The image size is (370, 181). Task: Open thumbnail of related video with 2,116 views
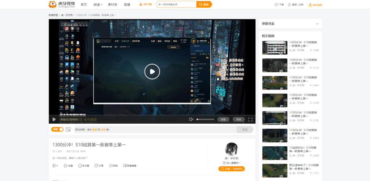(275, 65)
